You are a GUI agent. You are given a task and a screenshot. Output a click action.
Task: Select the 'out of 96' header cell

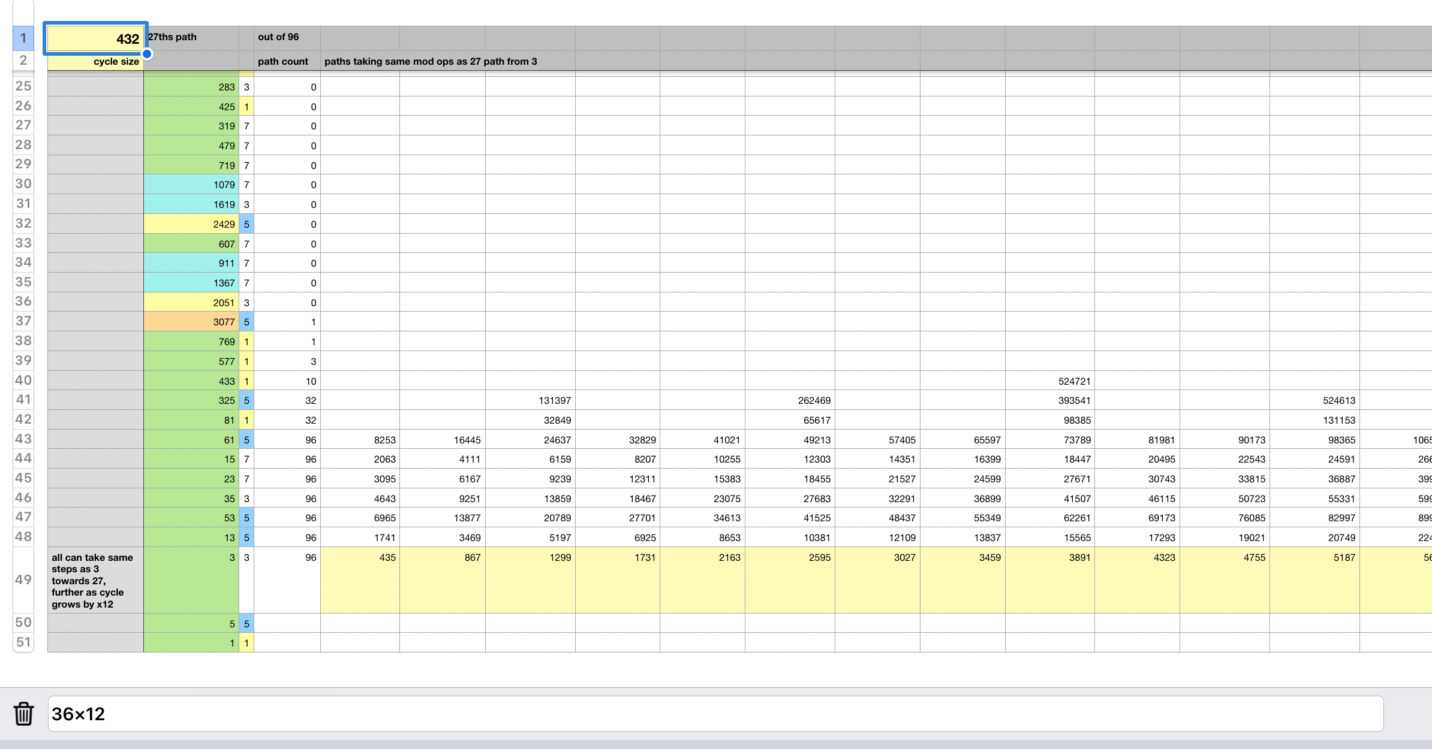(287, 37)
